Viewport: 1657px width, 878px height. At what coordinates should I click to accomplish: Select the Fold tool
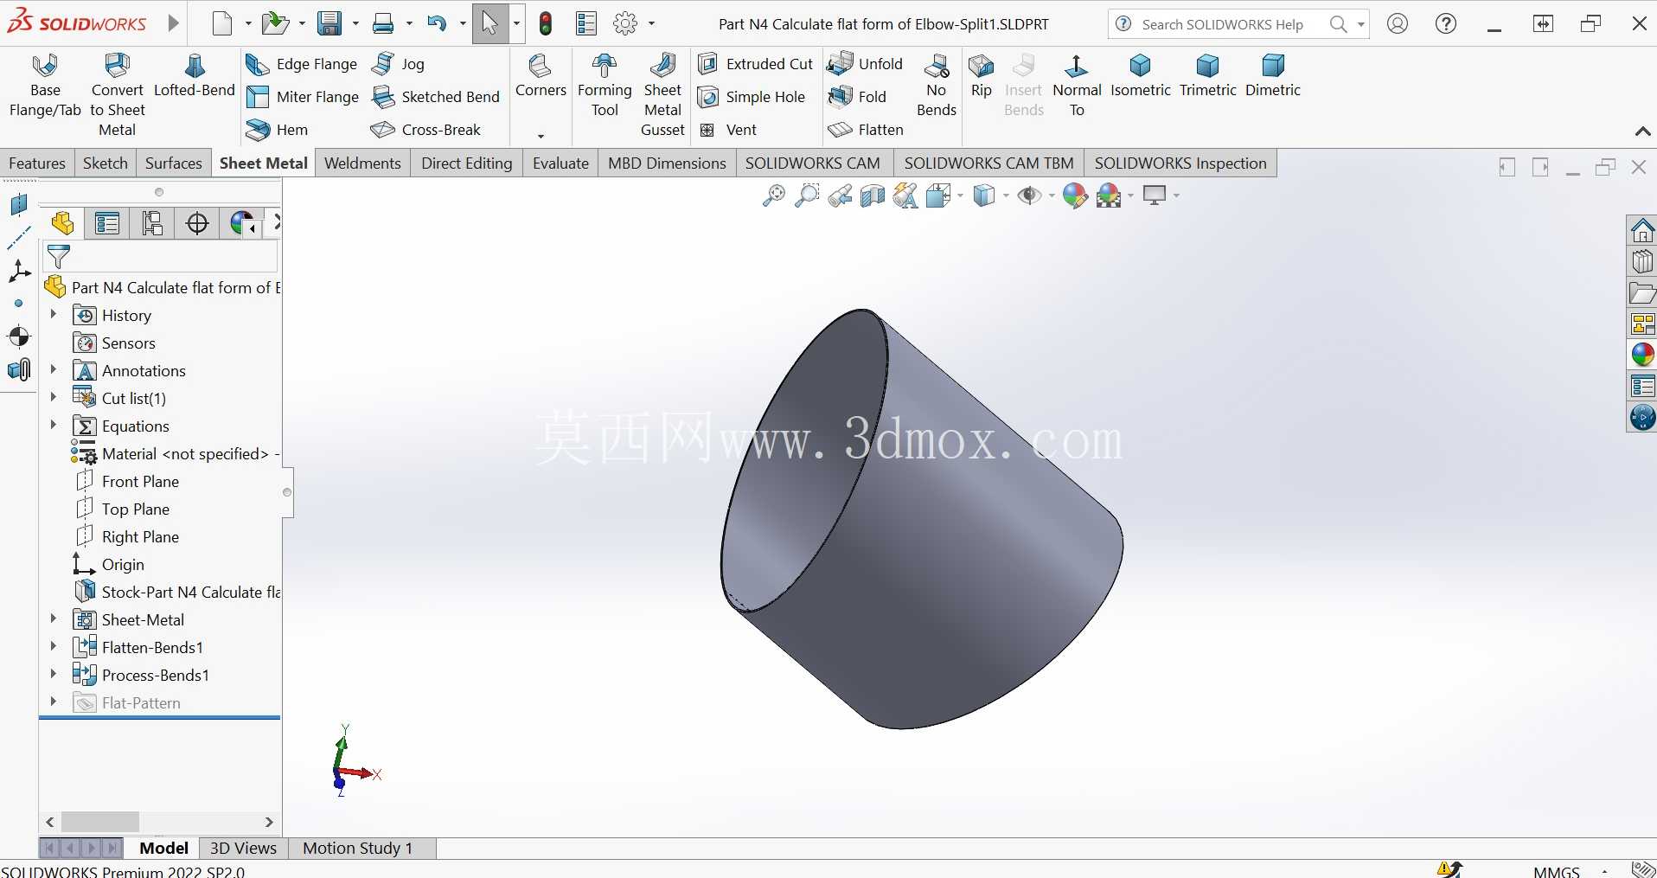pos(857,97)
